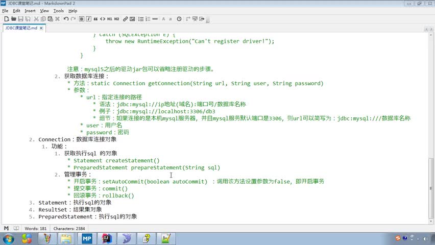
Task: Toggle the book preview status bar icon
Action: [16, 228]
